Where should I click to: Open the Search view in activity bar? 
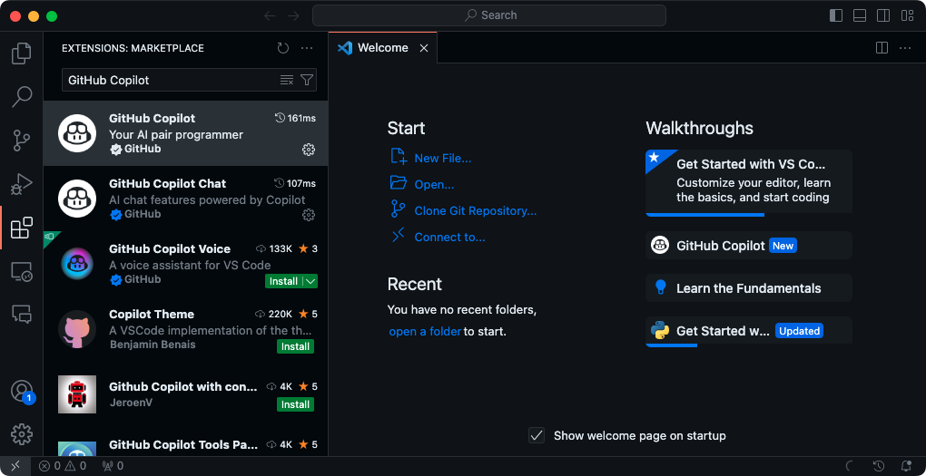pos(21,97)
